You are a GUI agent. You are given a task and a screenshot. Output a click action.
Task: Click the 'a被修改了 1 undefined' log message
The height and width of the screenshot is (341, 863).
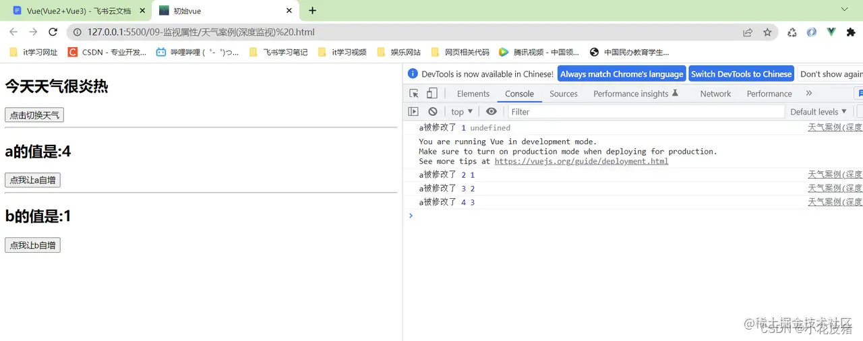click(465, 127)
